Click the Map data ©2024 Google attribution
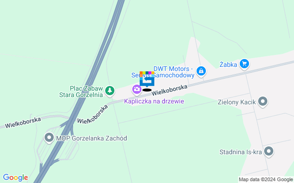 pyautogui.click(x=266, y=180)
